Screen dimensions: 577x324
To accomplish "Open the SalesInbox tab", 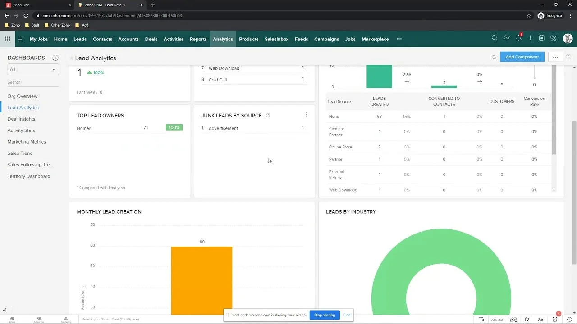I will tap(276, 39).
